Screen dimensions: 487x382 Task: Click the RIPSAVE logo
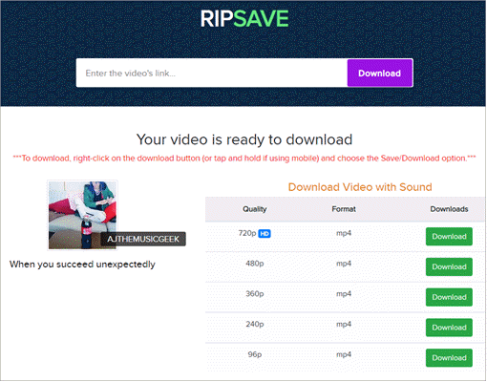click(244, 19)
